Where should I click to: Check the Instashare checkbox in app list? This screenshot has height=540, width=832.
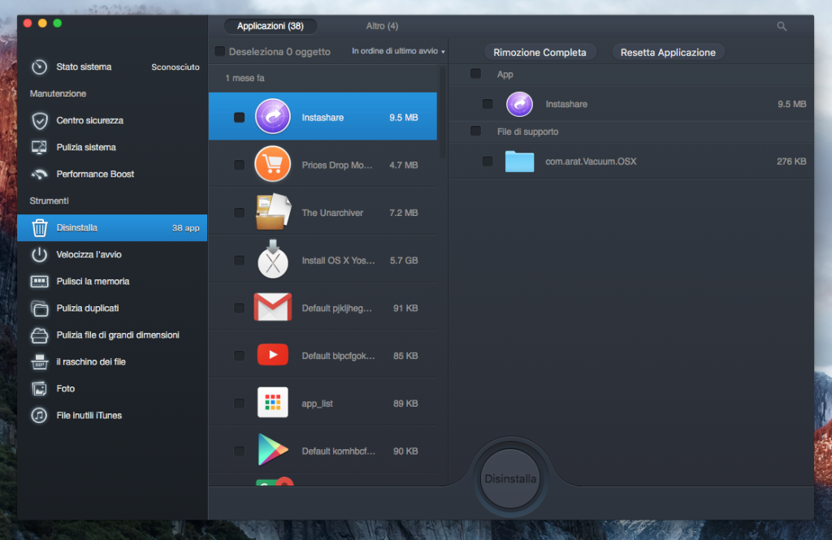coord(240,117)
